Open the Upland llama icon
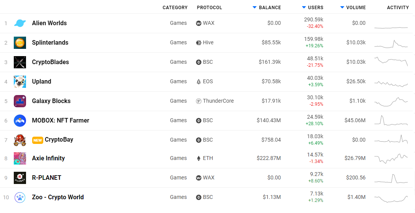 tap(20, 82)
